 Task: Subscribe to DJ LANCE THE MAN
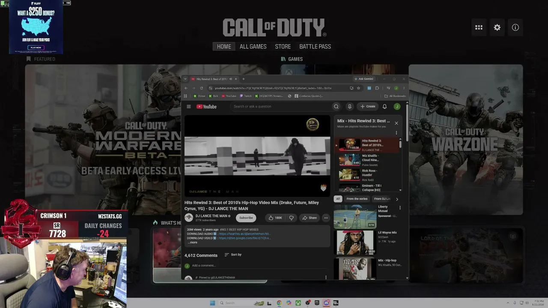tap(246, 218)
